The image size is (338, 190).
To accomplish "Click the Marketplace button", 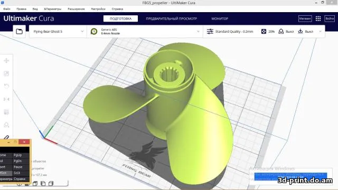I will [x=305, y=18].
